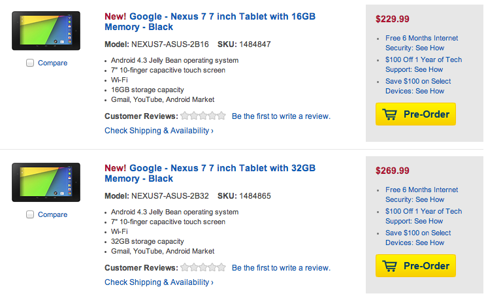Expand Check Shipping & Availability for 32GB tablet

pos(159,282)
